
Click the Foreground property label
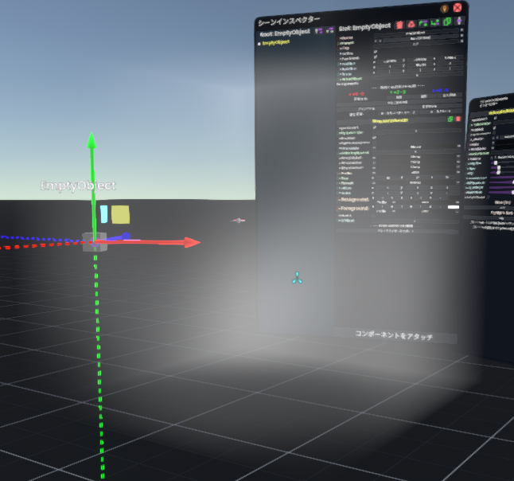click(x=355, y=209)
